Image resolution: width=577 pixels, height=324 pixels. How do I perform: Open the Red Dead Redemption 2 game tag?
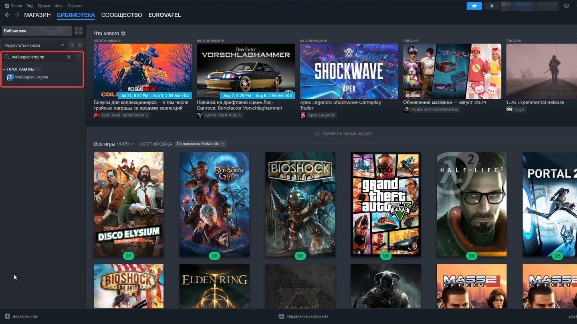pyautogui.click(x=121, y=115)
